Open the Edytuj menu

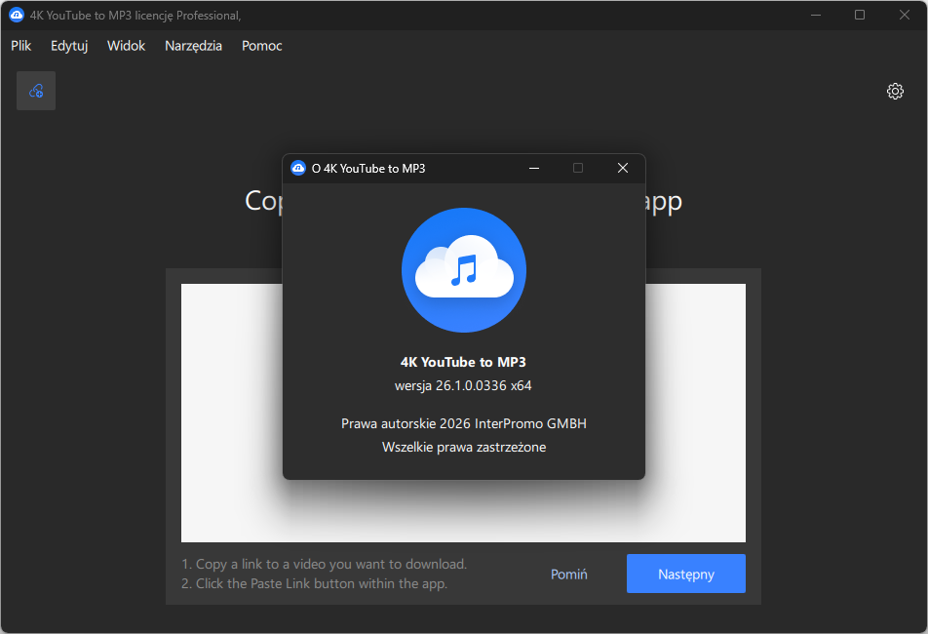pyautogui.click(x=69, y=46)
